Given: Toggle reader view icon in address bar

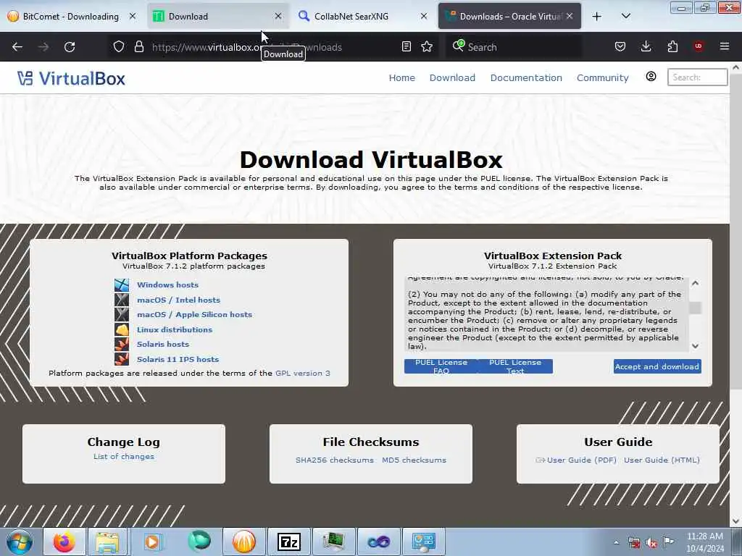Looking at the screenshot, I should point(406,47).
